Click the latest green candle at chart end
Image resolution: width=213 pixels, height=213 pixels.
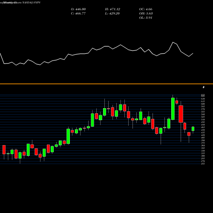tap(193, 129)
